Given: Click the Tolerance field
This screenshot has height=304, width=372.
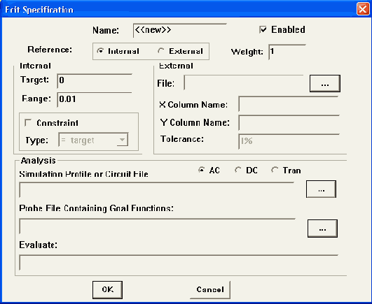Looking at the screenshot, I should click(x=289, y=141).
